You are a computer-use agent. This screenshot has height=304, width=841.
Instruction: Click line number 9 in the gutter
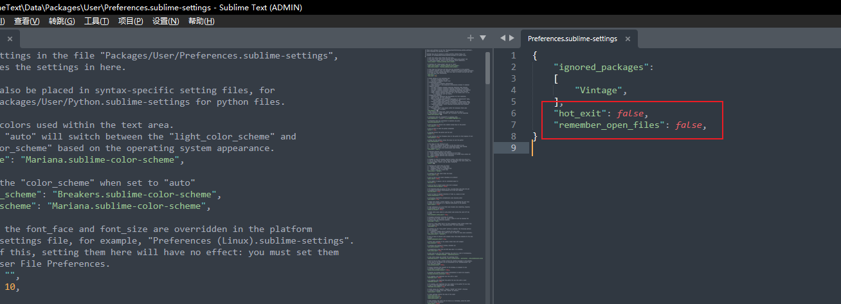click(x=513, y=148)
